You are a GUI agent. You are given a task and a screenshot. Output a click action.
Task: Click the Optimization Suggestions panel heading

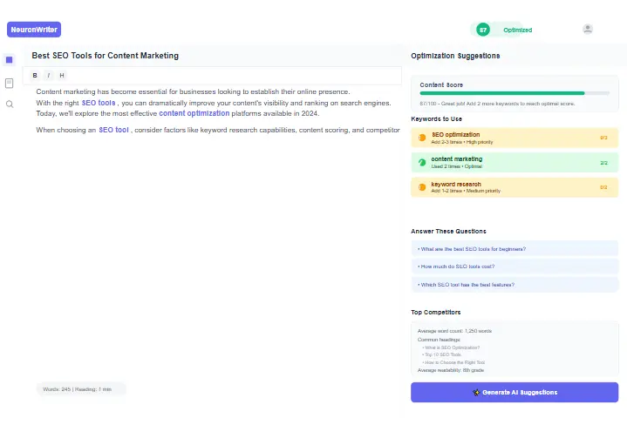[455, 56]
